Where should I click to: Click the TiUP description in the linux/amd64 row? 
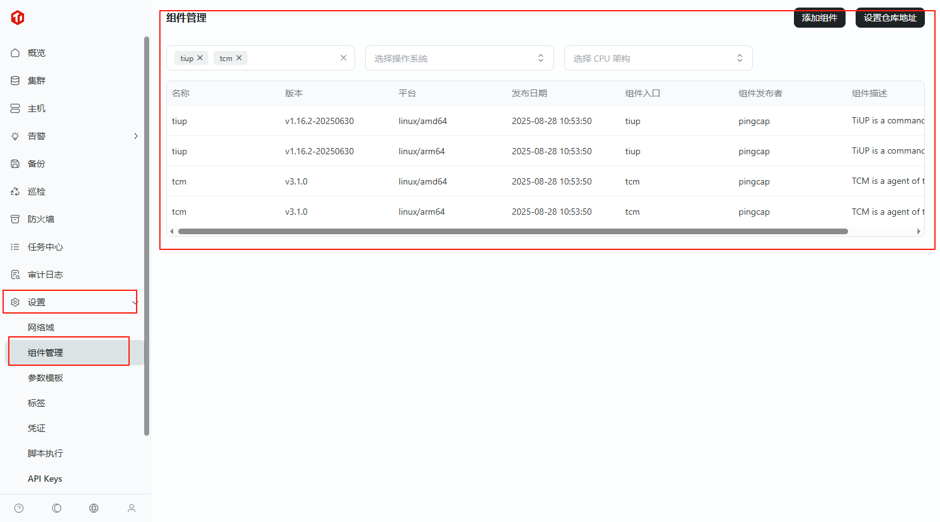click(x=888, y=120)
